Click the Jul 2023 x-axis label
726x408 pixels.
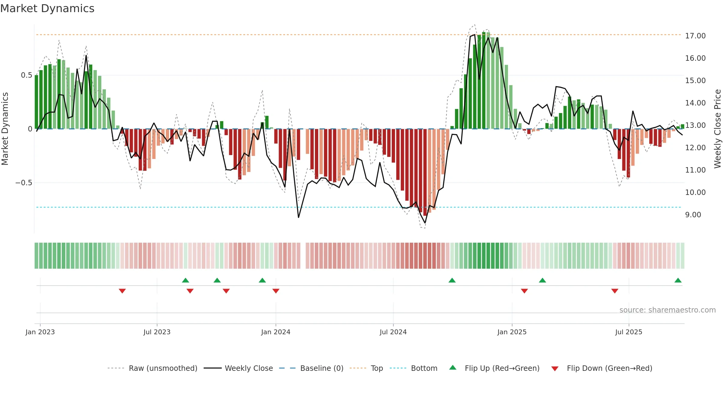click(157, 332)
